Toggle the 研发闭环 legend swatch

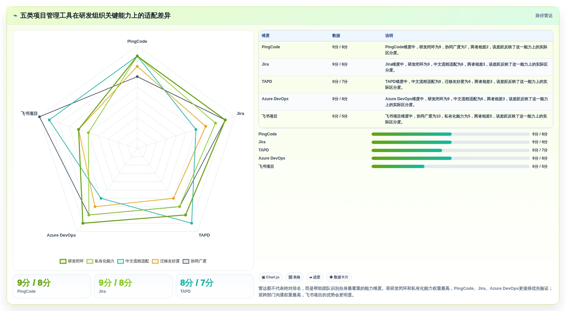click(63, 261)
